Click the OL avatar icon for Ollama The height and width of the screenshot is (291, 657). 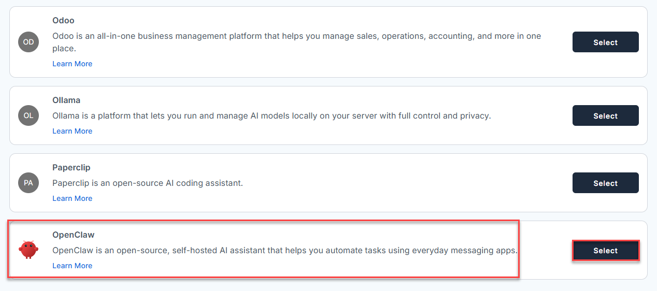pos(28,115)
